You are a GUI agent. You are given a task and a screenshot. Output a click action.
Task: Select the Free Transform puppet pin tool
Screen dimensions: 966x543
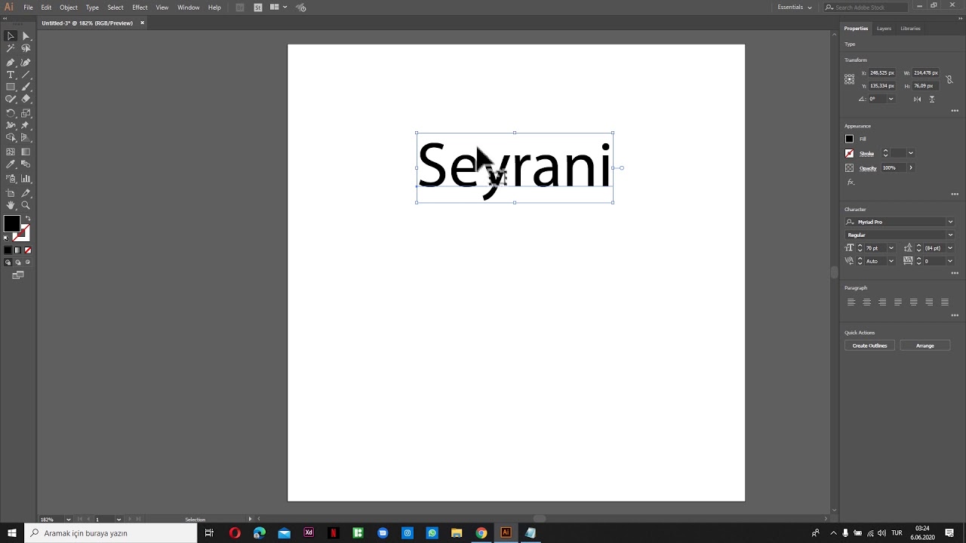click(x=26, y=125)
